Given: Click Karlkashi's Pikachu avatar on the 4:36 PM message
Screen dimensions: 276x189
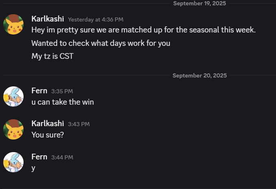Looking at the screenshot, I should (x=13, y=24).
